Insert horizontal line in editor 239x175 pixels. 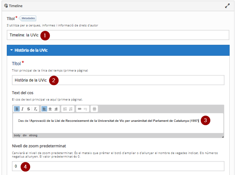click(94, 109)
